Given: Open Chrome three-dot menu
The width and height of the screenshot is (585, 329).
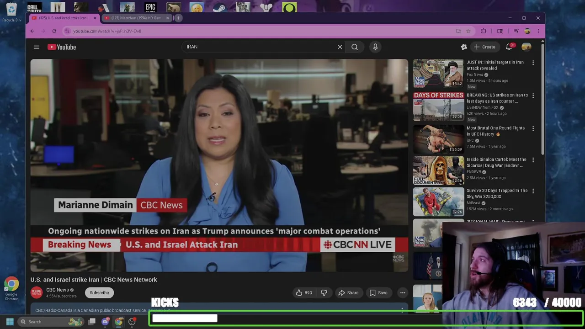Looking at the screenshot, I should point(538,31).
